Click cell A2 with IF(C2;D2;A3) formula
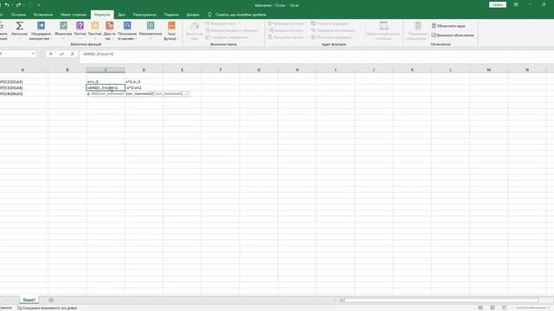 click(x=23, y=82)
